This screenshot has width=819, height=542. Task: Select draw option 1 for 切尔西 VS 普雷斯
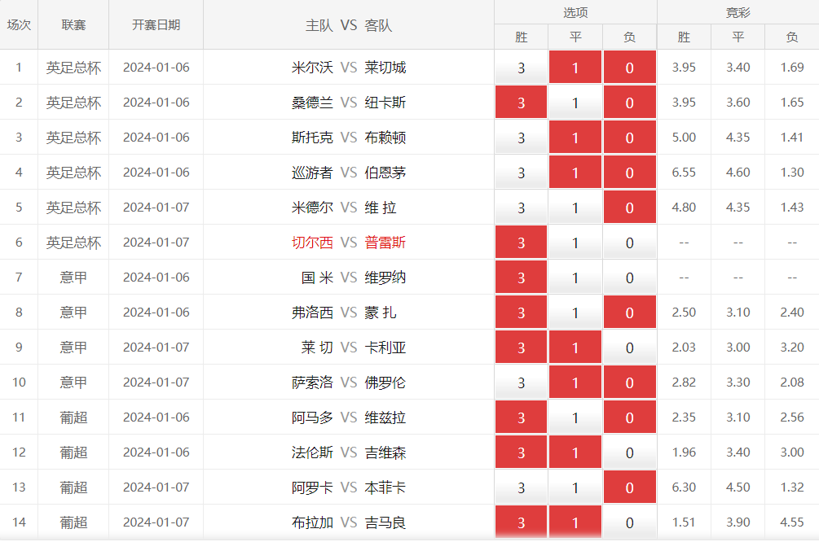pos(575,242)
